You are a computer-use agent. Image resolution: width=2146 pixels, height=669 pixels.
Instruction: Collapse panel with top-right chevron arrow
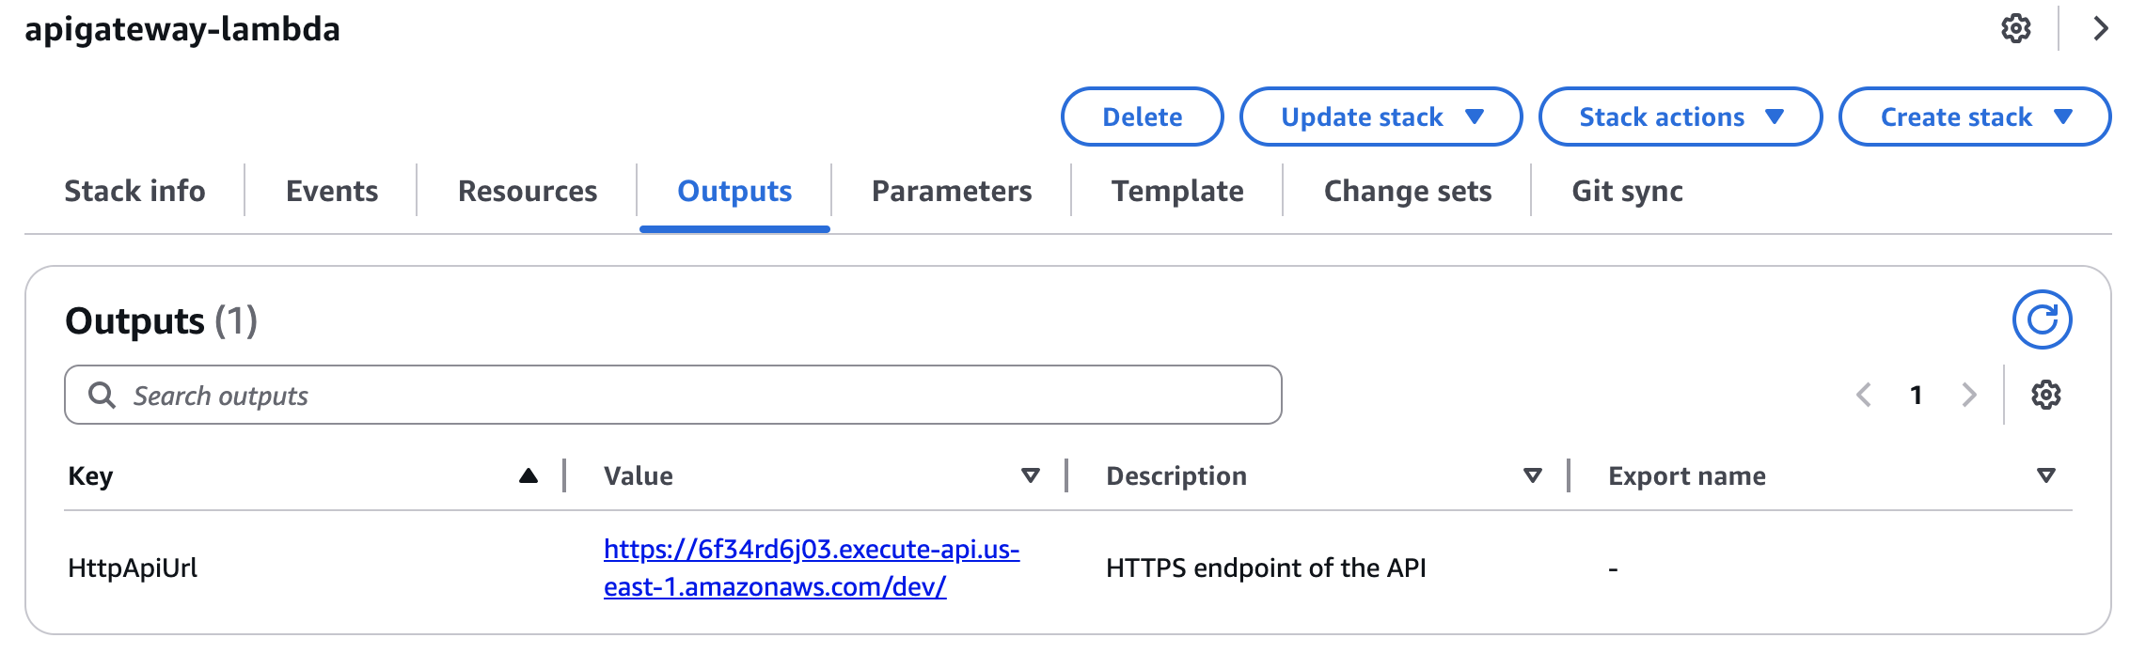(x=2101, y=28)
